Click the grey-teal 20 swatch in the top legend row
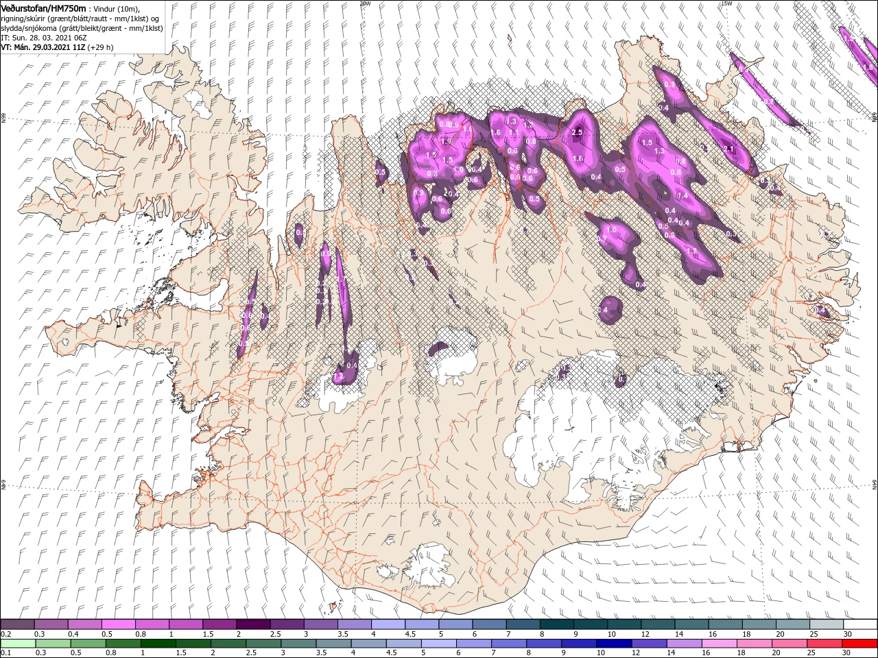Viewport: 878px width, 658px height. 792,624
